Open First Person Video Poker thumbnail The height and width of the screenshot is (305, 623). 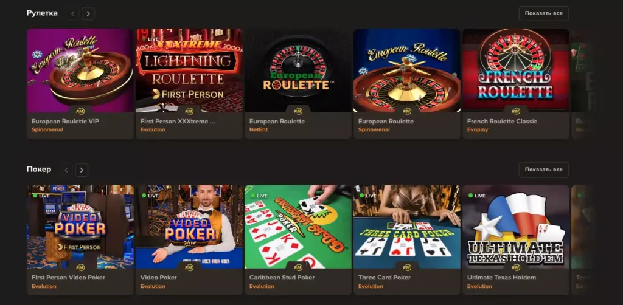tap(80, 227)
